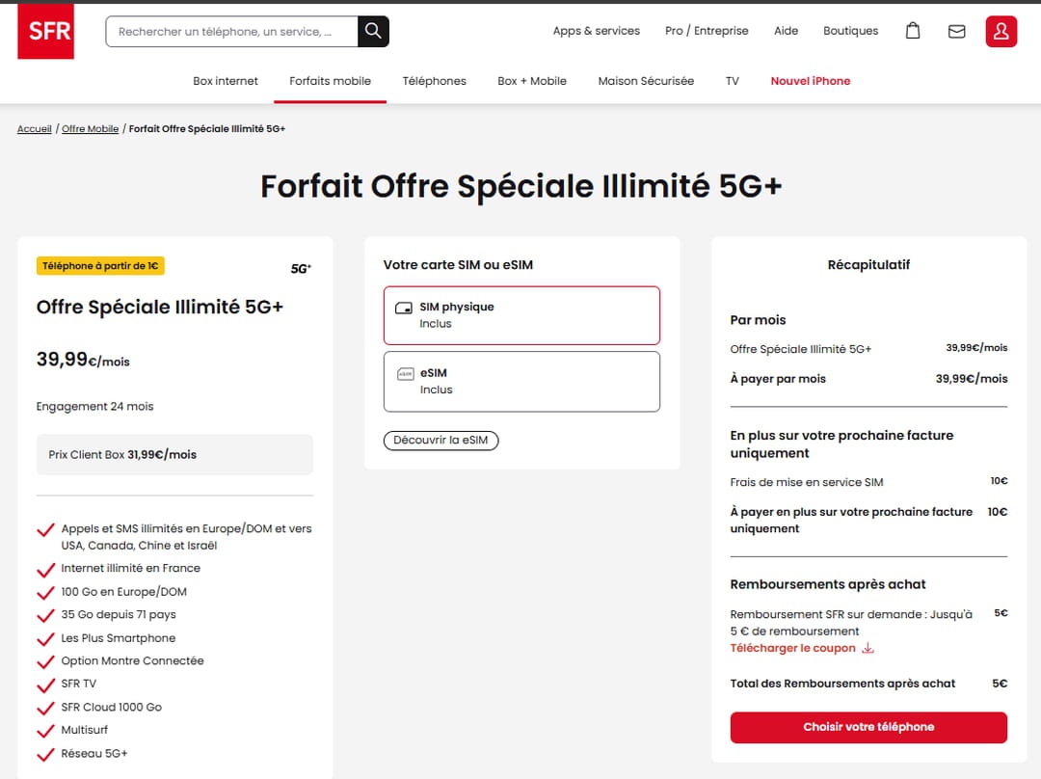
Task: Go to the Nouvel iPhone tab
Action: pyautogui.click(x=810, y=81)
